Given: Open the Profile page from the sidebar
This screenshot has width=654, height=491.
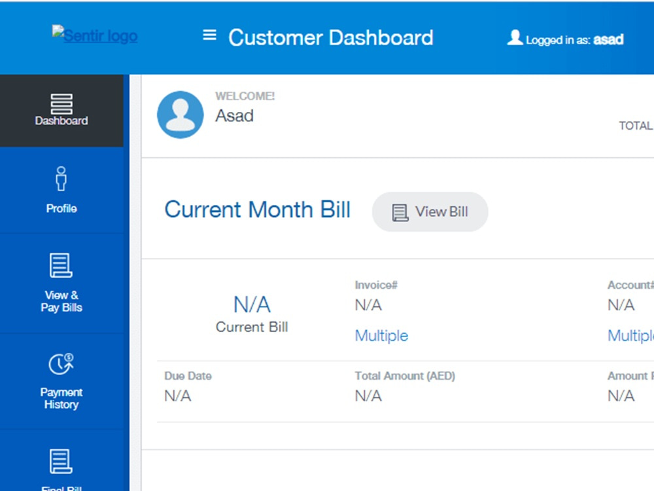Looking at the screenshot, I should pos(61,190).
